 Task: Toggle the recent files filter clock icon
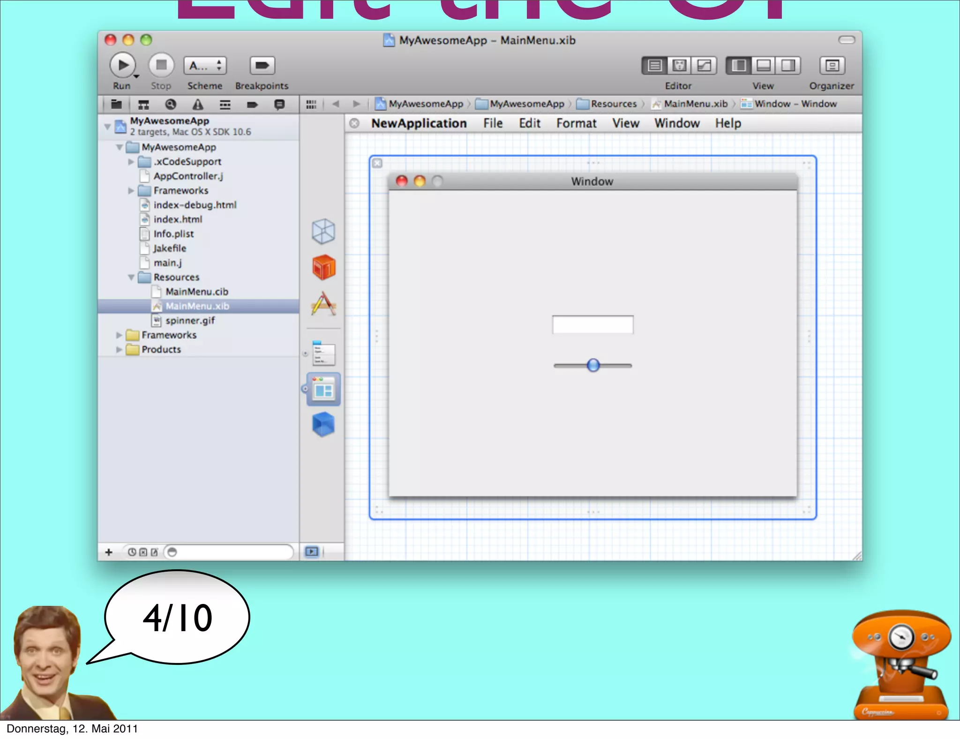click(x=132, y=552)
